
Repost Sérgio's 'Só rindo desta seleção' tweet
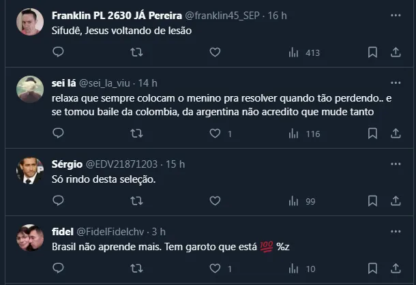136,201
